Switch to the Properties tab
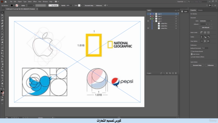 click(x=193, y=10)
